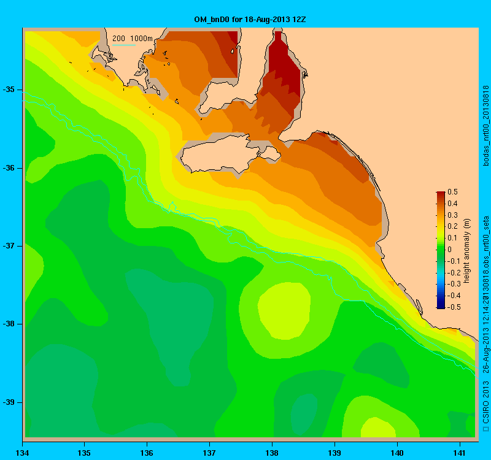The width and height of the screenshot is (491, 460).
Task: Click the 0.2 value on color scale
Action: pyautogui.click(x=452, y=226)
